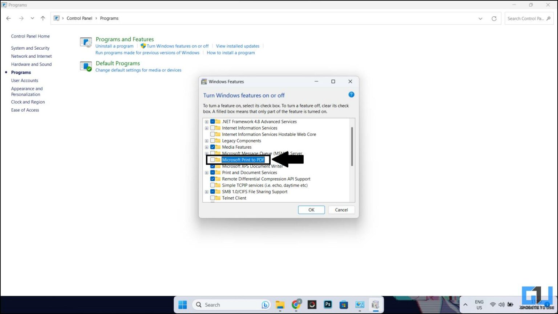
Task: Check the Telnet Client feature
Action: [213, 198]
